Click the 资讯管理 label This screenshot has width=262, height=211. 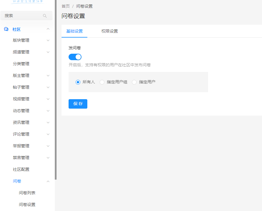[21, 122]
